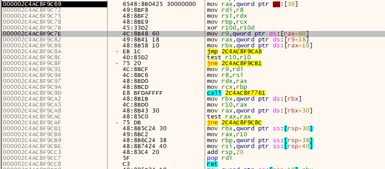The image size is (385, 169).
Task: Click bytes 6548:8B0425 30000000
Action: (x=159, y=4)
